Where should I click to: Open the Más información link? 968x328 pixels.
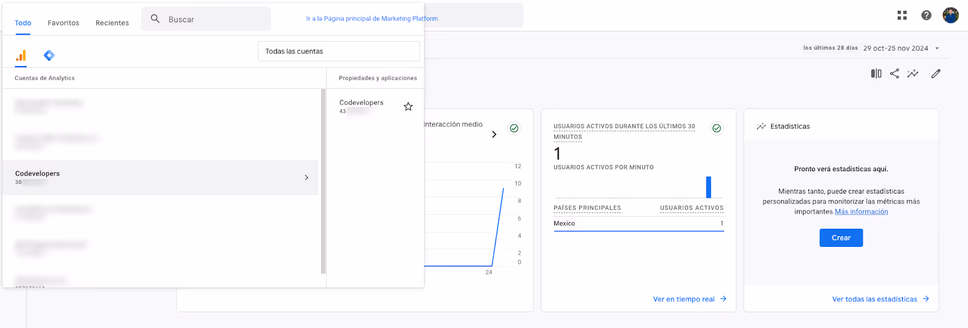click(x=862, y=212)
